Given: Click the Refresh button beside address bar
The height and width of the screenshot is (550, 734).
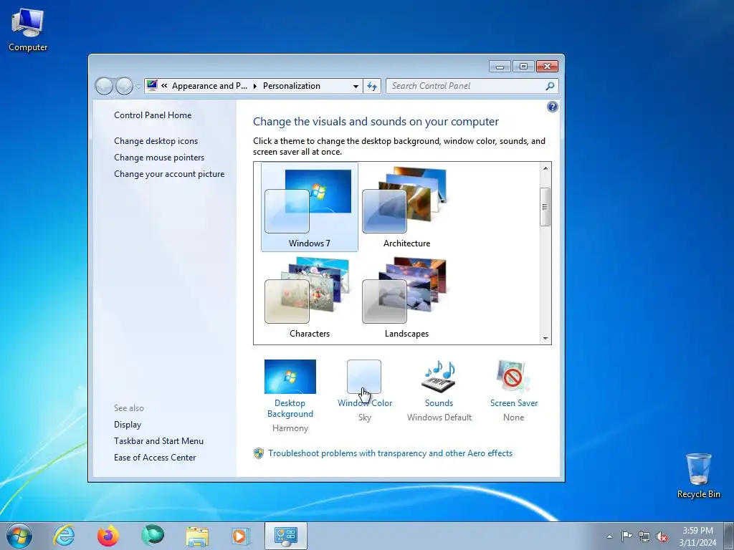Looking at the screenshot, I should coord(372,86).
